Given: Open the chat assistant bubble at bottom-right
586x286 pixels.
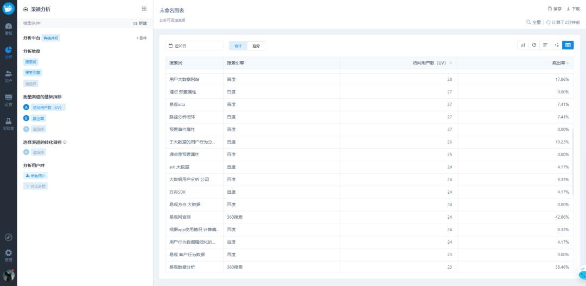Looking at the screenshot, I should pos(582,272).
